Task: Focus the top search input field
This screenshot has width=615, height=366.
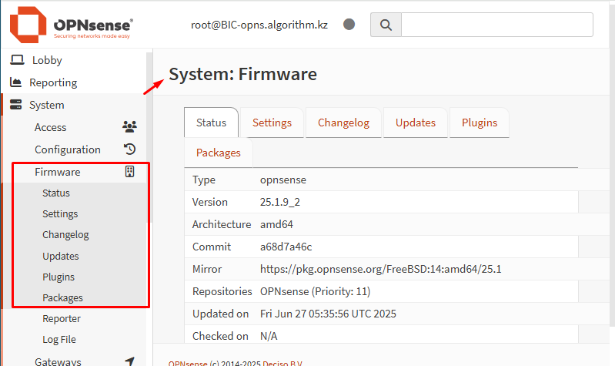Action: click(497, 25)
